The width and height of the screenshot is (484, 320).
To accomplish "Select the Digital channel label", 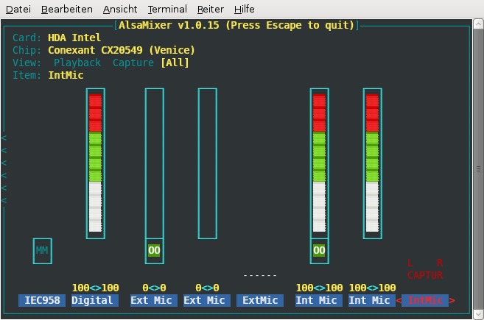I will tap(95, 300).
